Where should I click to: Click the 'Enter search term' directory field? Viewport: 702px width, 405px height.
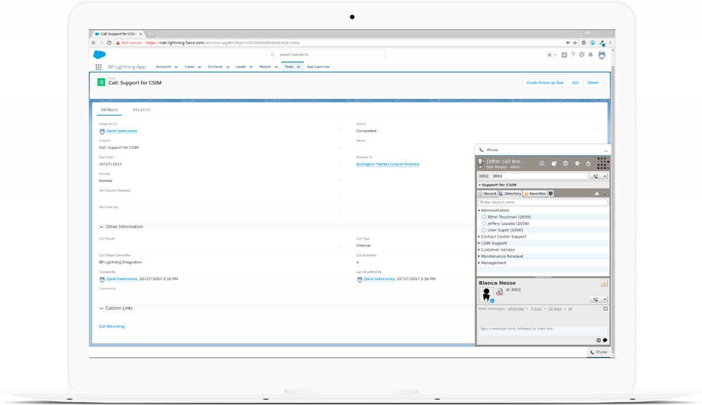(543, 202)
